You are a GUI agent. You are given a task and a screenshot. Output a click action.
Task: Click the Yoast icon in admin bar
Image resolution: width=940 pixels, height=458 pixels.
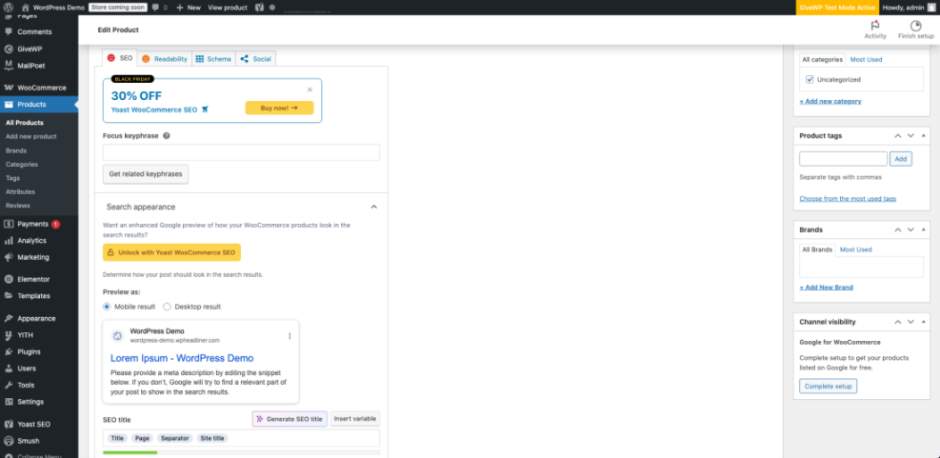tap(259, 8)
